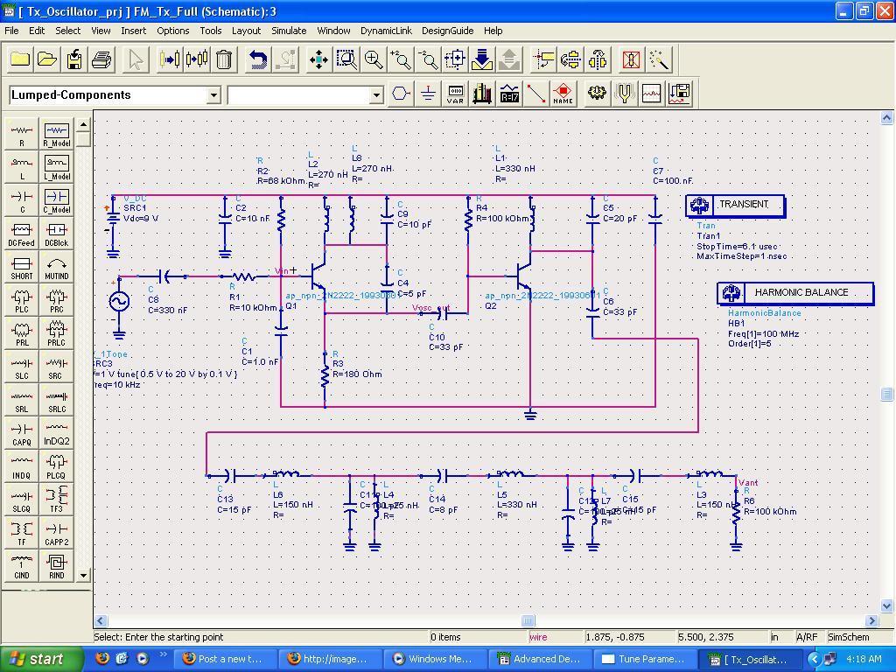Click the zoom-to-area magnifier icon
Screen dimensions: 896x672
pos(346,59)
